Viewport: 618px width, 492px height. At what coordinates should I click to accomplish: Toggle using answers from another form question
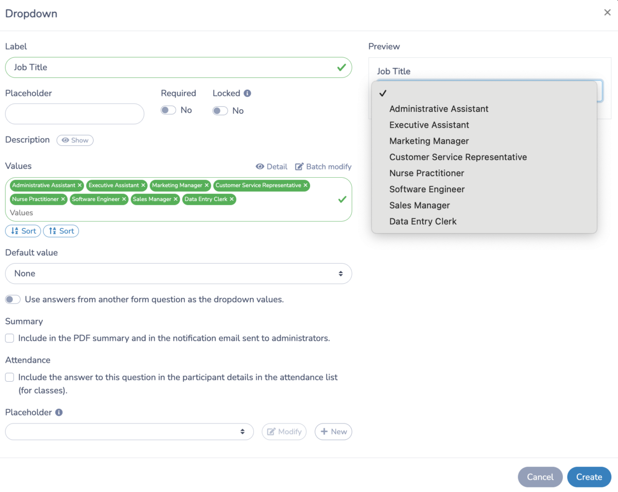[x=13, y=299]
